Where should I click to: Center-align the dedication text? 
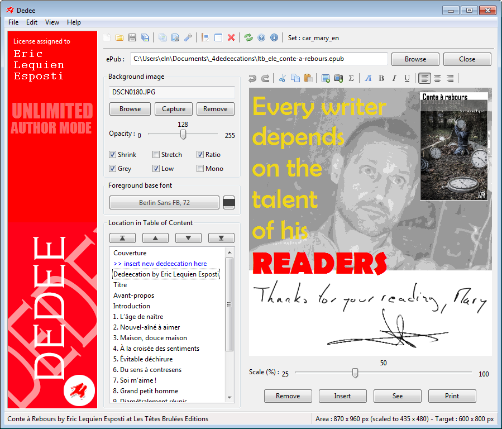(x=437, y=78)
